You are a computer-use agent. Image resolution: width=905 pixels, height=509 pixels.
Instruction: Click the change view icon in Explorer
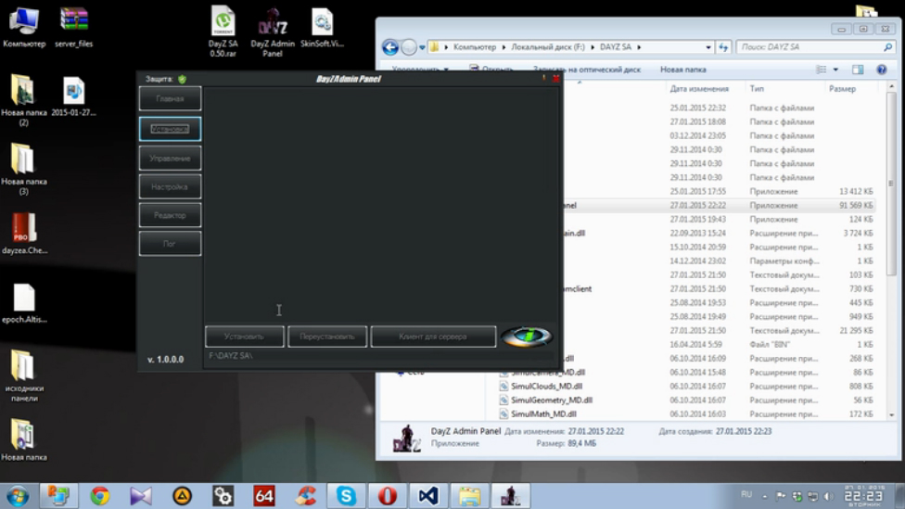[x=822, y=70]
